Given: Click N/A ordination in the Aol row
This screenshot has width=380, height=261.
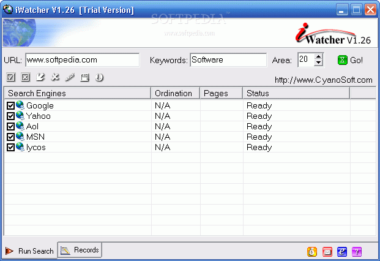Looking at the screenshot, I should 162,127.
